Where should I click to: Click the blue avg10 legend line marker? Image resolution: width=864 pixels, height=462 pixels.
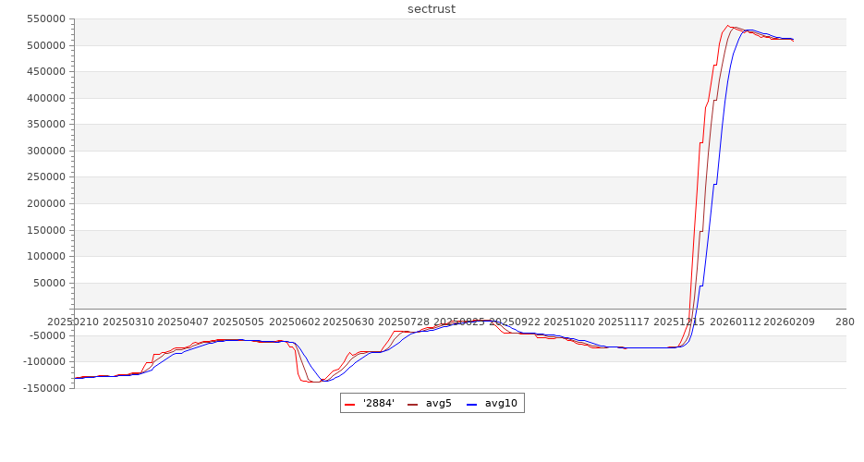pyautogui.click(x=472, y=404)
